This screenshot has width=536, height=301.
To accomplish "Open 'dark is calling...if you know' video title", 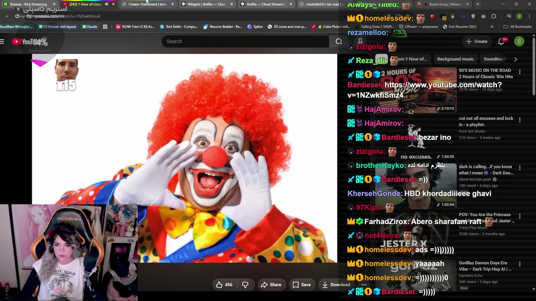I will [x=486, y=170].
